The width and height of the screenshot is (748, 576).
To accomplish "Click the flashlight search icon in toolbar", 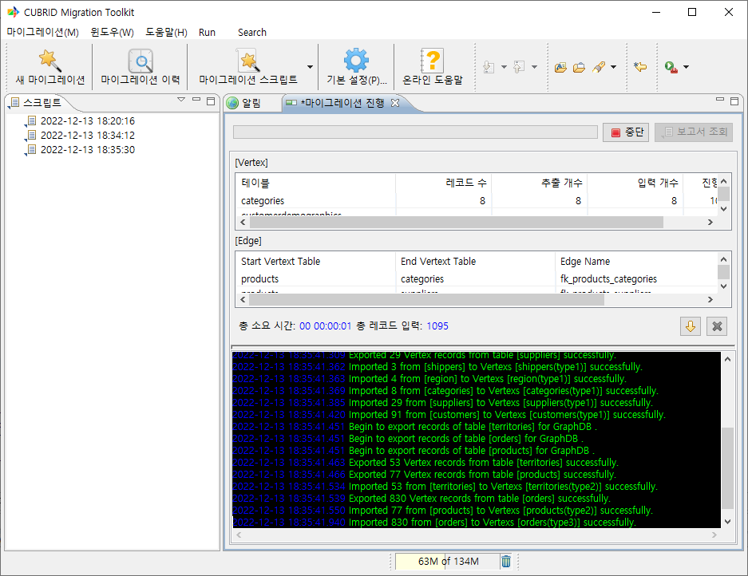I will click(x=599, y=67).
